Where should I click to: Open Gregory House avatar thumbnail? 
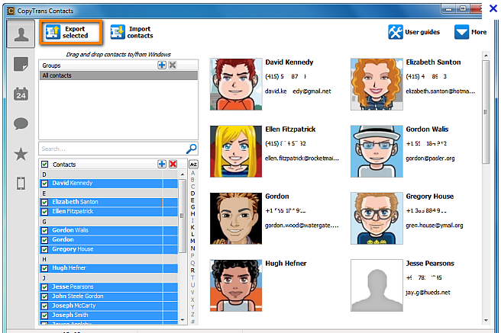[377, 218]
